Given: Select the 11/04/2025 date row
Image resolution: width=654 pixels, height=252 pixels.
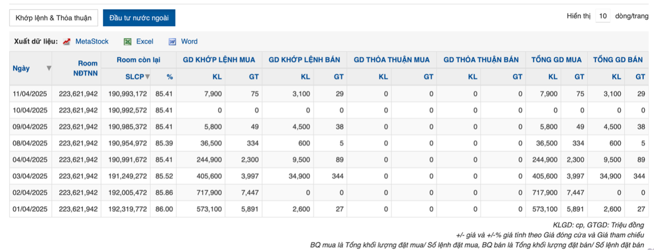Looking at the screenshot, I should (31, 94).
